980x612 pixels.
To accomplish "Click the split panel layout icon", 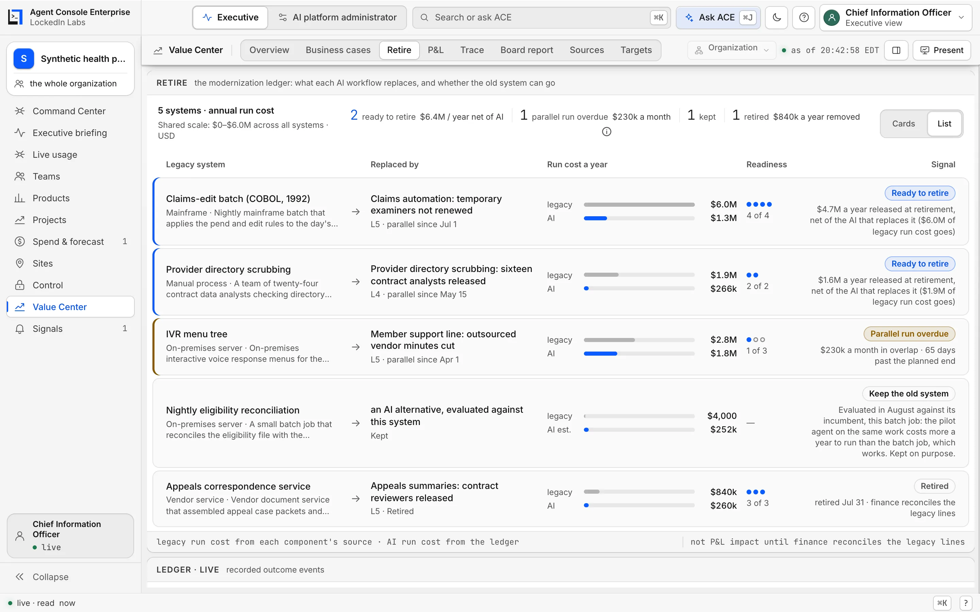I will pyautogui.click(x=896, y=50).
